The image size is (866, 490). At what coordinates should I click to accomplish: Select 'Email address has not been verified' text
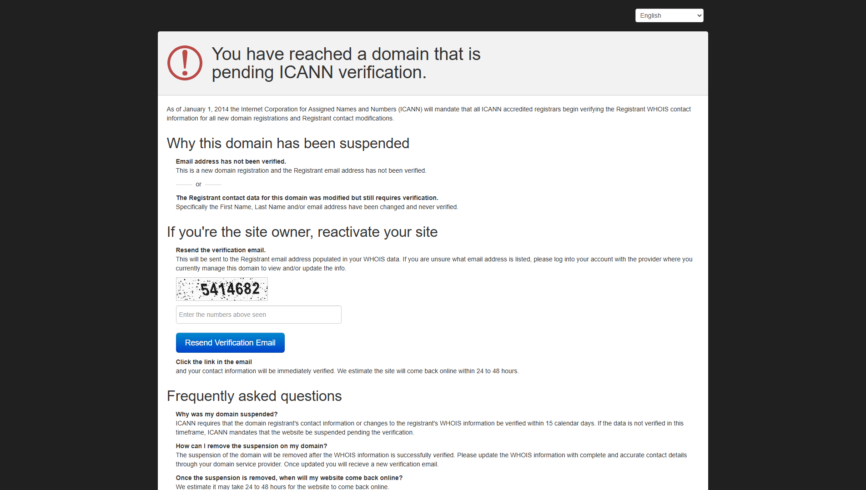(231, 161)
